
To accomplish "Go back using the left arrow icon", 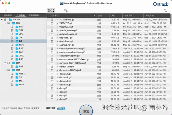I will point(6,11).
